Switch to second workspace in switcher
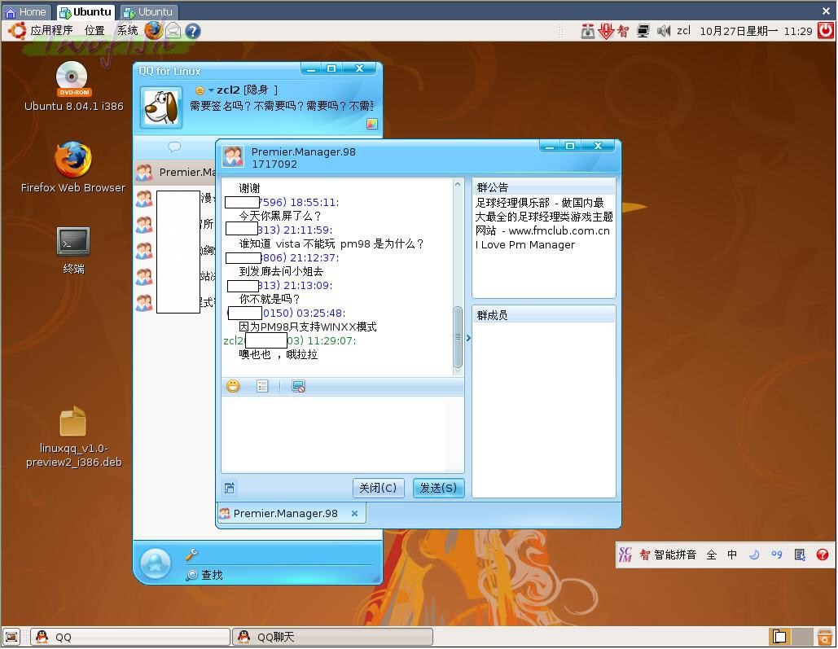Viewport: 838px width, 649px height. (x=802, y=638)
